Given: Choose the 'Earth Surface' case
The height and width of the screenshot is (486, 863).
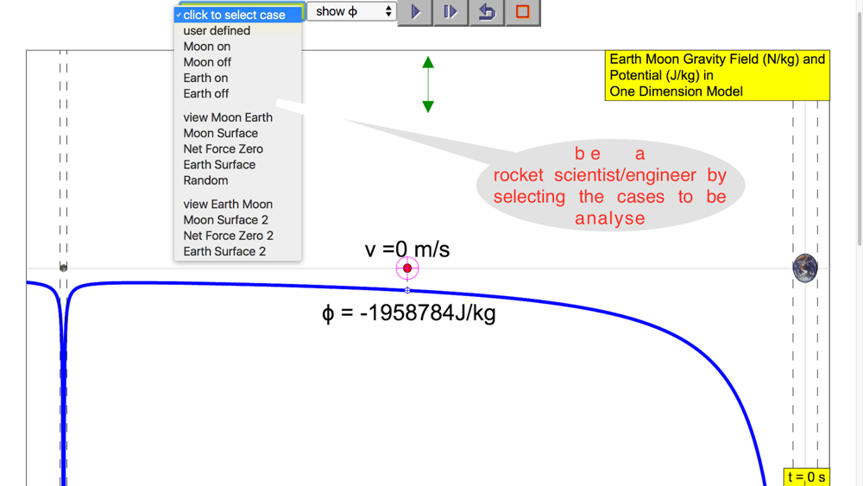Looking at the screenshot, I should coord(238,165).
